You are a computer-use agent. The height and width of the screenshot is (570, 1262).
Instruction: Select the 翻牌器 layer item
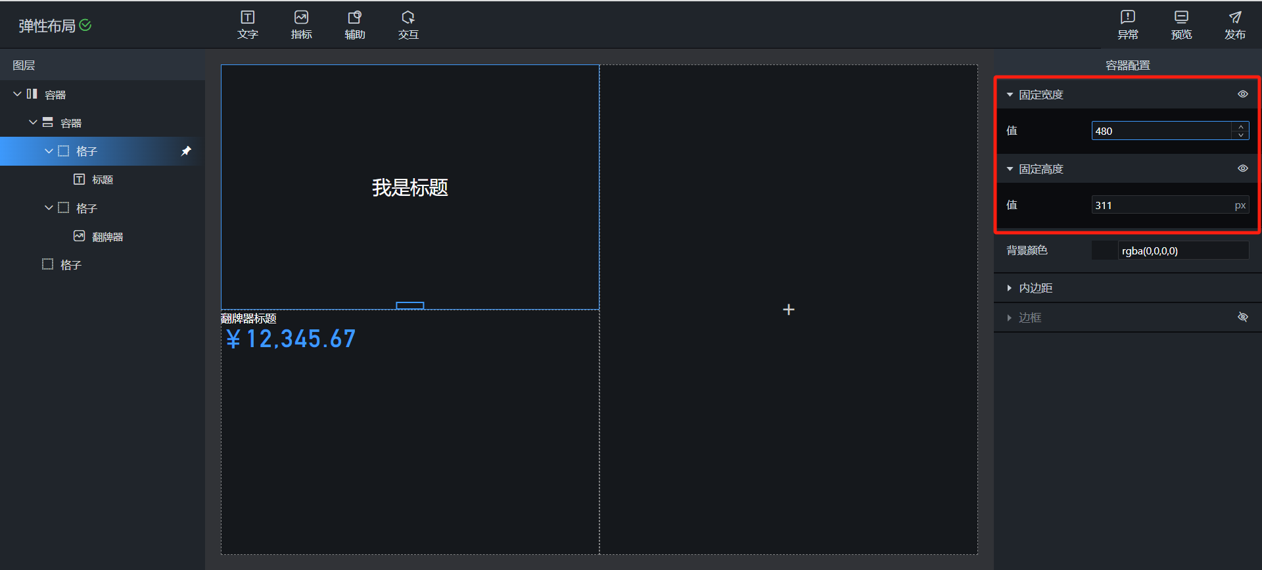(x=107, y=237)
